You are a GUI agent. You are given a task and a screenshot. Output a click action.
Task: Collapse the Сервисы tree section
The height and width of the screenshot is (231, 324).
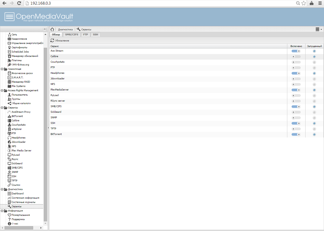coord(2,108)
